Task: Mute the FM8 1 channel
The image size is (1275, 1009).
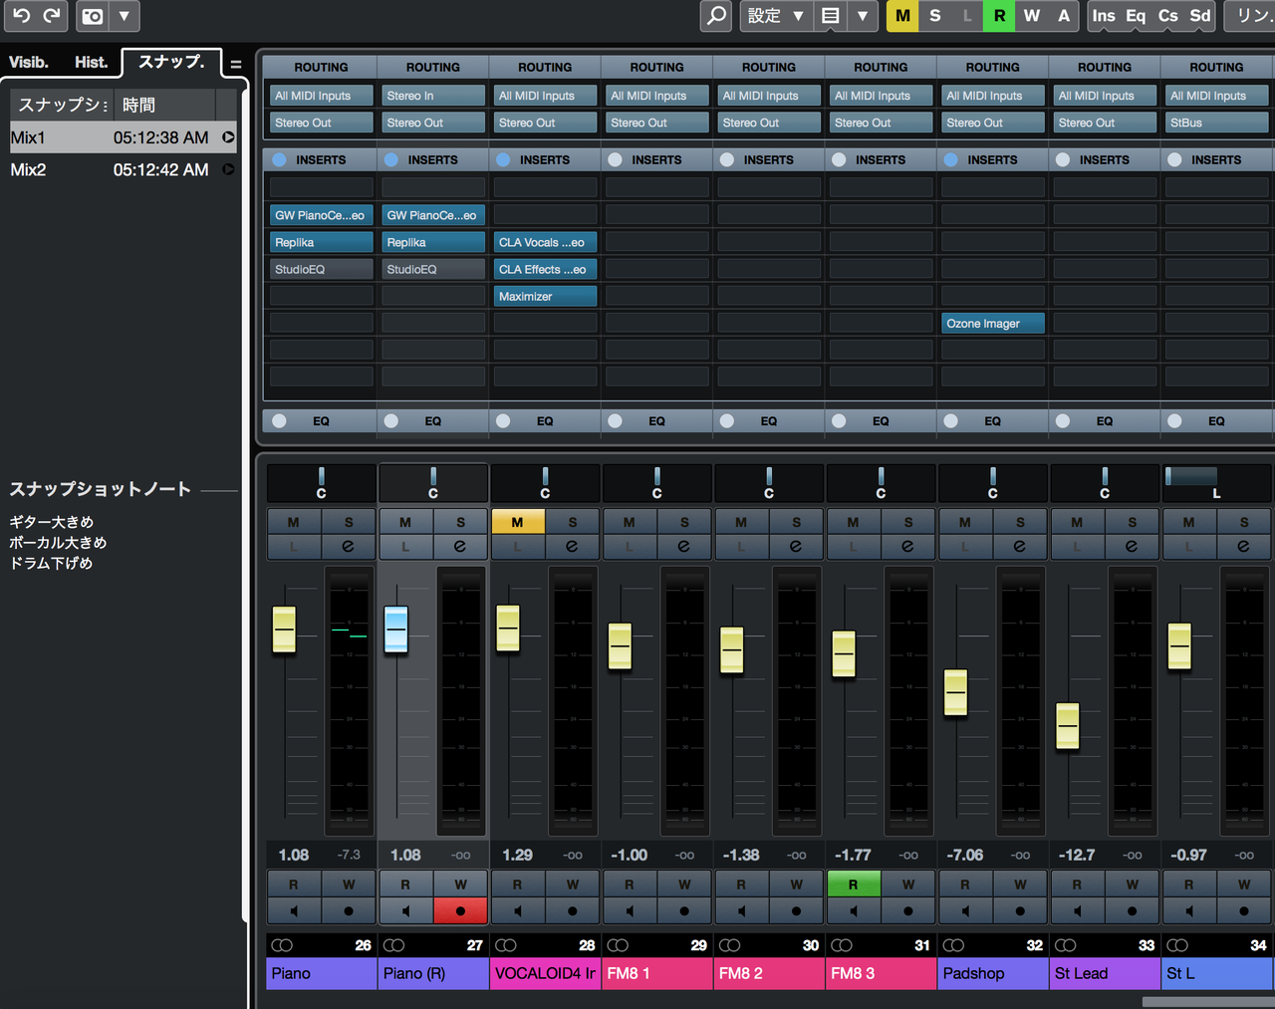Action: 629,522
